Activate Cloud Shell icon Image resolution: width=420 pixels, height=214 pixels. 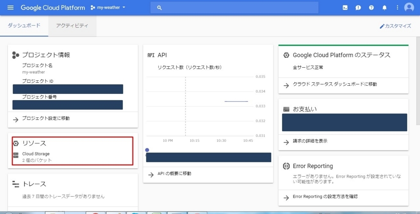pyautogui.click(x=345, y=8)
